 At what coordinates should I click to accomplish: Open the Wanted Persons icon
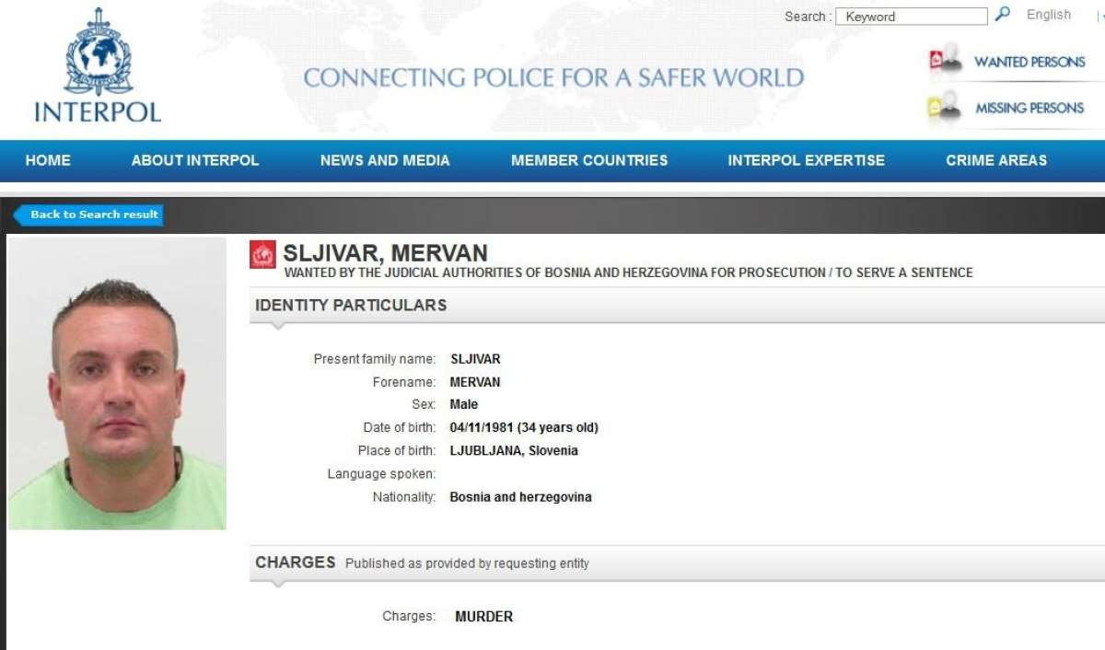click(x=944, y=60)
